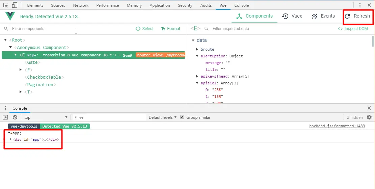
Task: Click the Format button
Action: tap(170, 29)
